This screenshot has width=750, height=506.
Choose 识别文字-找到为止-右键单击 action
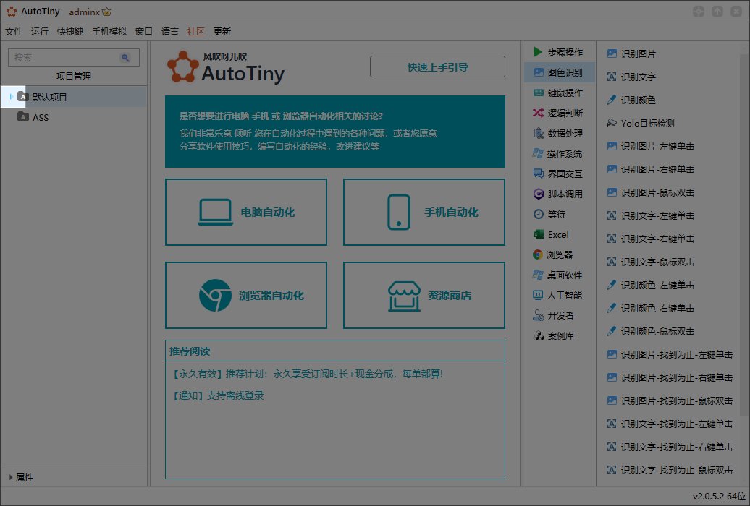tap(670, 447)
